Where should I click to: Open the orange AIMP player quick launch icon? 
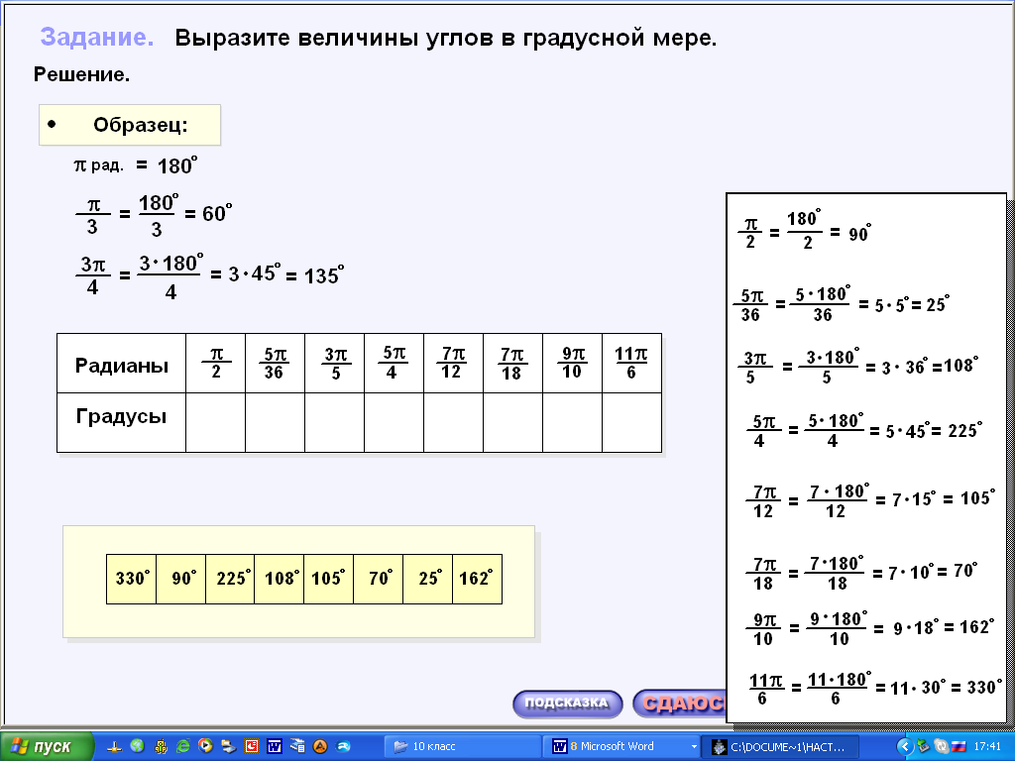tap(320, 747)
